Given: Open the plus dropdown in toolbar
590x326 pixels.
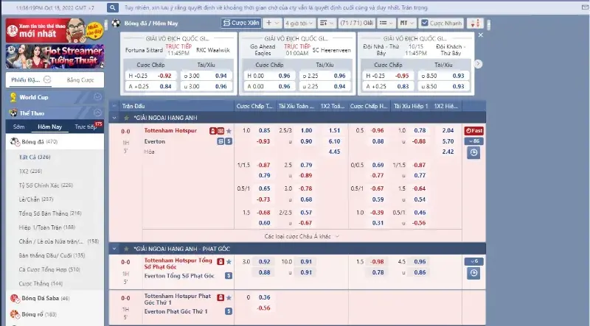Looking at the screenshot, I should tap(272, 23).
